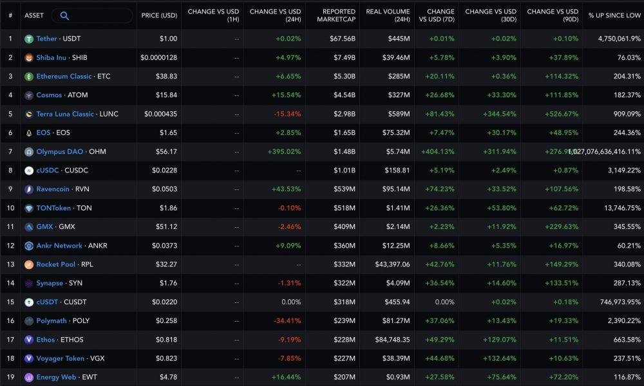Click the Tether coin icon
Screen dimensions: 644x386
pos(29,39)
